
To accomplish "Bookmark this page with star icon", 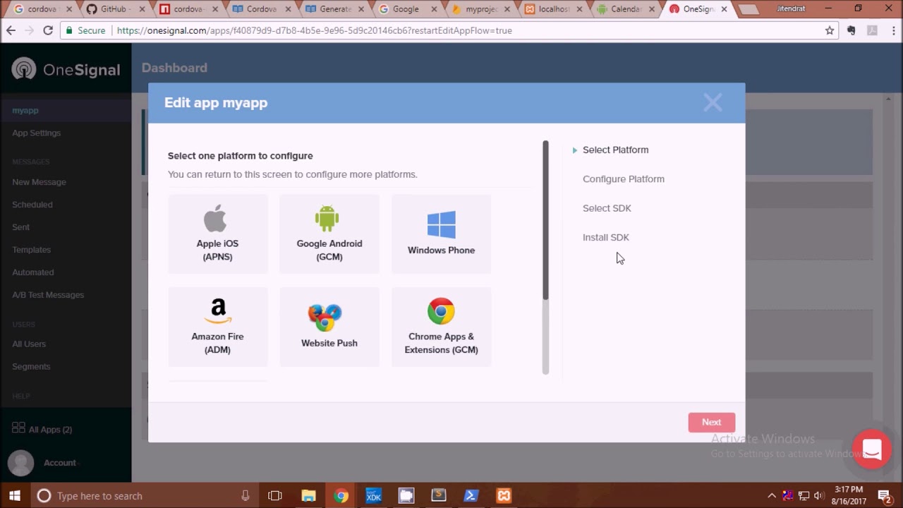I will point(830,30).
